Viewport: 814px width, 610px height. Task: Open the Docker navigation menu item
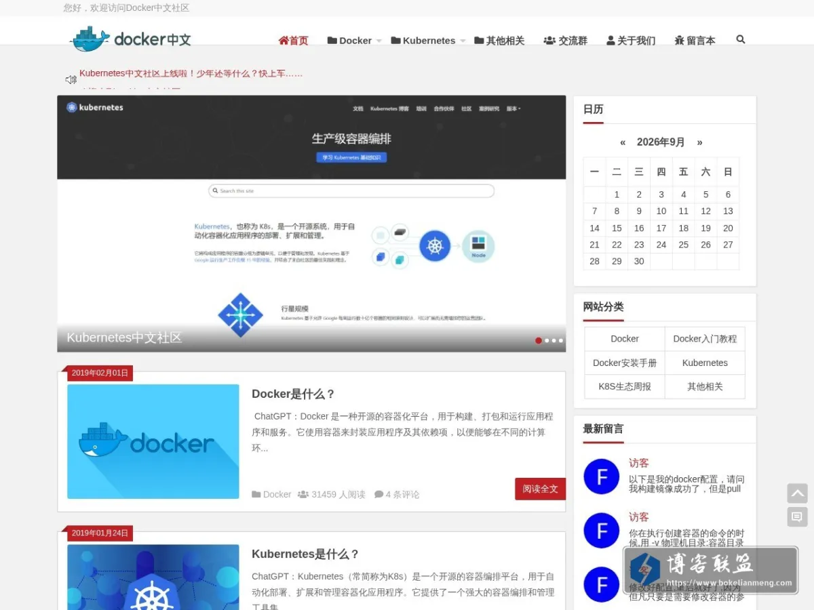click(x=349, y=41)
